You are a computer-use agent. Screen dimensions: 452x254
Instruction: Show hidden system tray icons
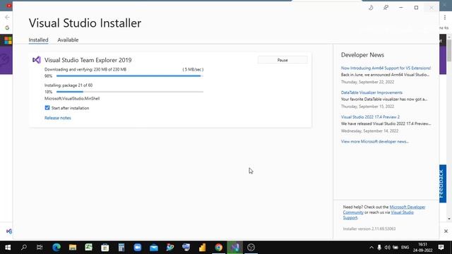point(371,248)
